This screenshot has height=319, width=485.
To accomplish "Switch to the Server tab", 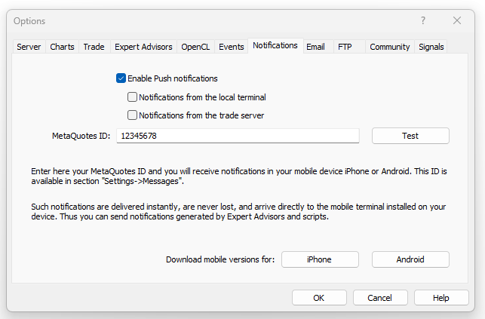I will tap(29, 47).
